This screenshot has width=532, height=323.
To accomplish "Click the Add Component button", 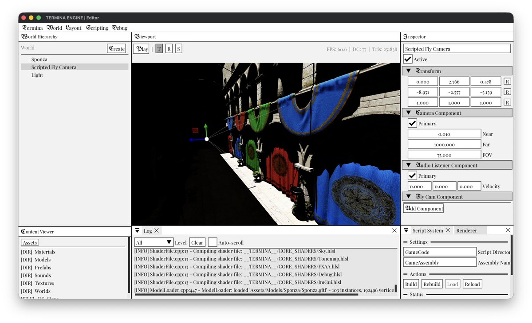I will [x=423, y=208].
